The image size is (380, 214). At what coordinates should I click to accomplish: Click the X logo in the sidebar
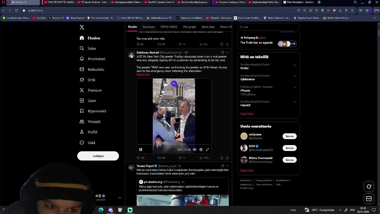tap(82, 27)
